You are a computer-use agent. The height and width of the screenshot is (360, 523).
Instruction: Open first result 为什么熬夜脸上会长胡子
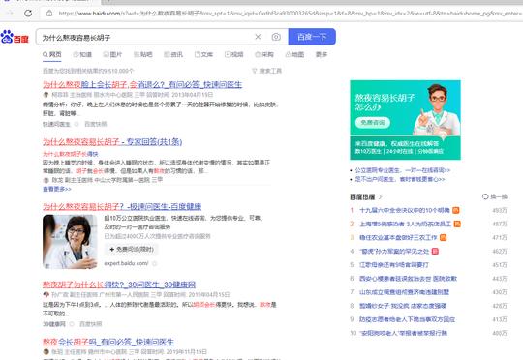click(142, 84)
